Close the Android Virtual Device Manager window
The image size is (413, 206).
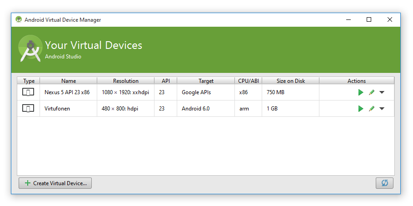pos(390,19)
